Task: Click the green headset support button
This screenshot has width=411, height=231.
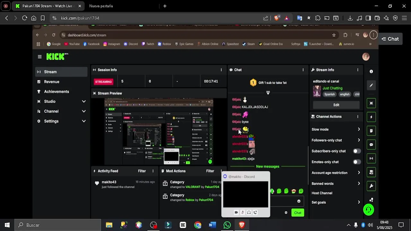Action: point(369,210)
